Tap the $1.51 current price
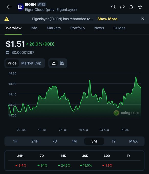Screen dimensions: 149x174 [15, 44]
